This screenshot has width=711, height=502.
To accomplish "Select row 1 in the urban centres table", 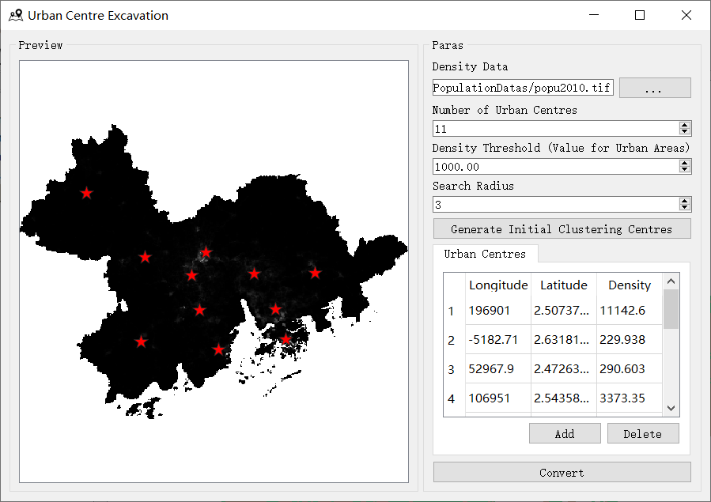I will point(452,311).
